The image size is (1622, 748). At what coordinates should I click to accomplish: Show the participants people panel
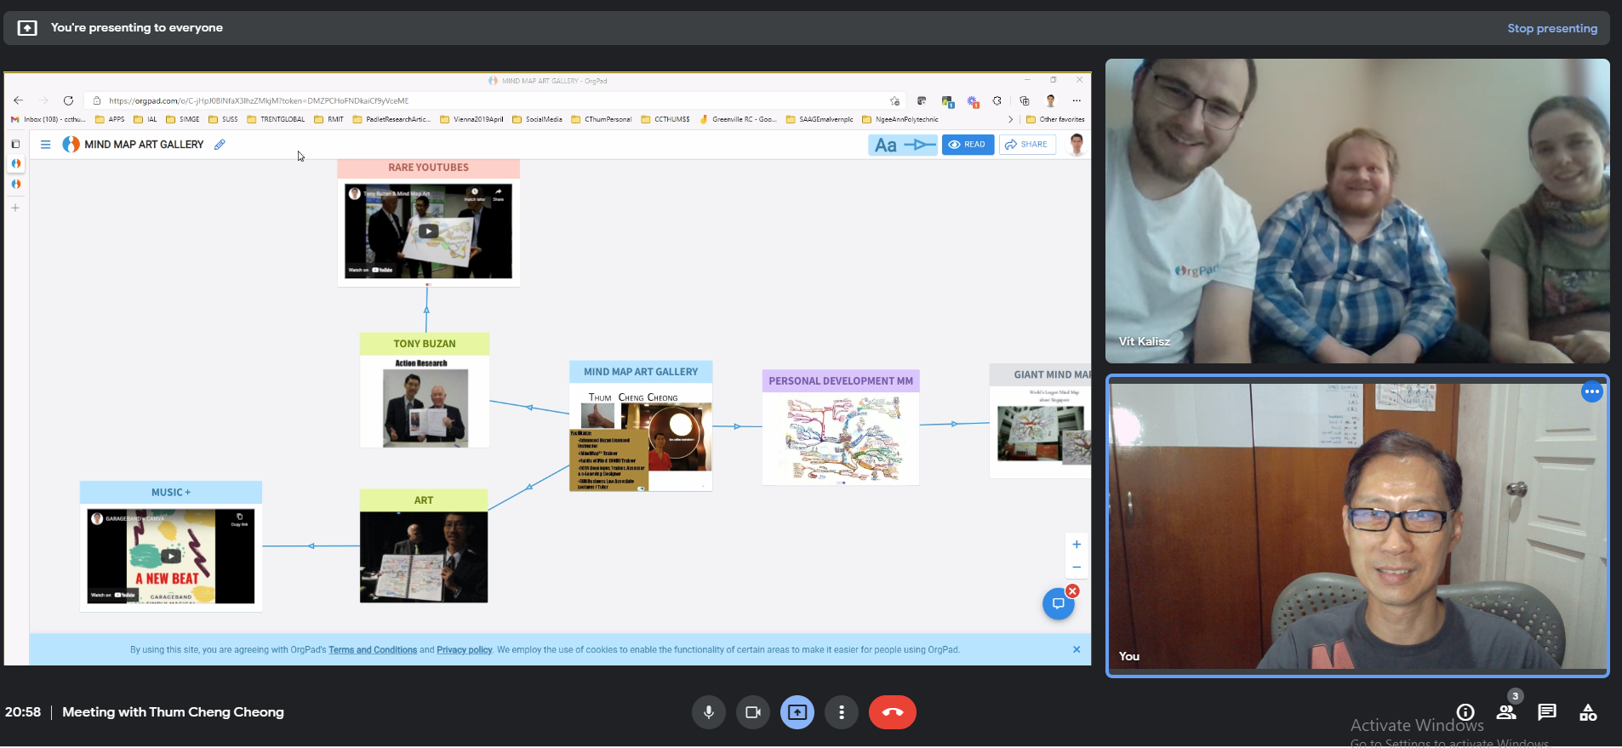coord(1506,712)
